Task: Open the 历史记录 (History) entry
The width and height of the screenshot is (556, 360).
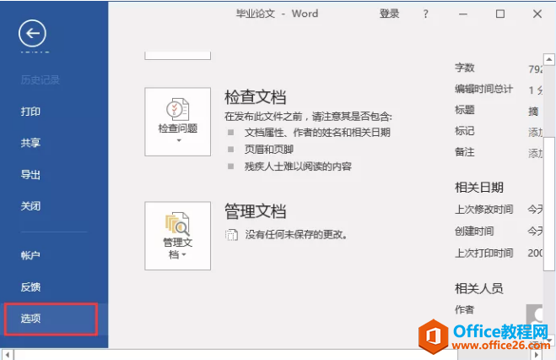Action: point(40,80)
